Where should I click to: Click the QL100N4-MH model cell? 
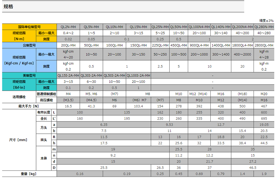pyautogui.click(x=199, y=27)
